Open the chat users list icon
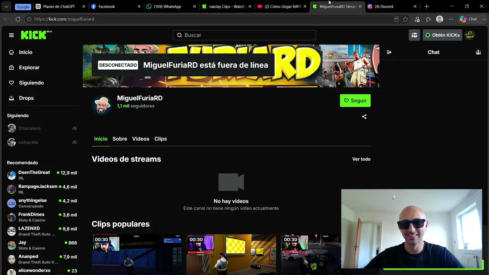The width and height of the screenshot is (489, 275). (478, 52)
